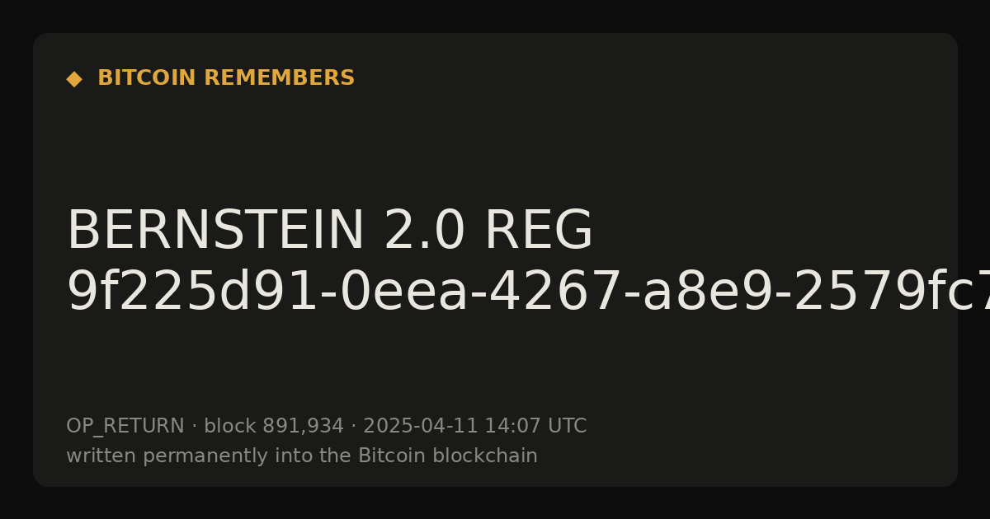The width and height of the screenshot is (990, 519).
Task: Select the BERNSTEIN 2.0 REG message line
Action: click(x=330, y=231)
